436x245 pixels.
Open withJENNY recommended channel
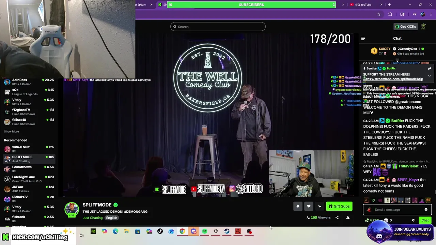[29, 149]
